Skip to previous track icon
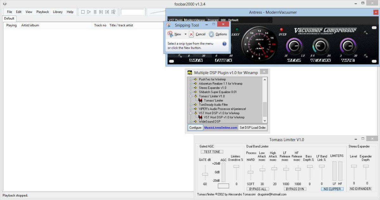Screen dimensions: 380x200 tap(101, 12)
